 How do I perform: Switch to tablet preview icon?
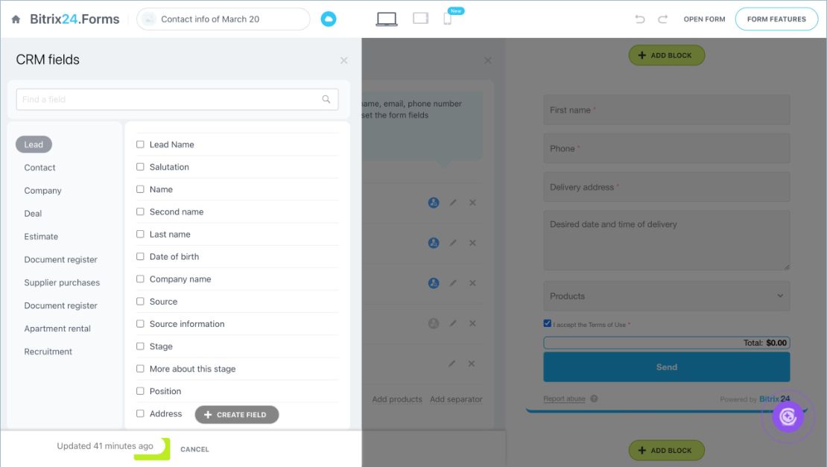point(420,19)
